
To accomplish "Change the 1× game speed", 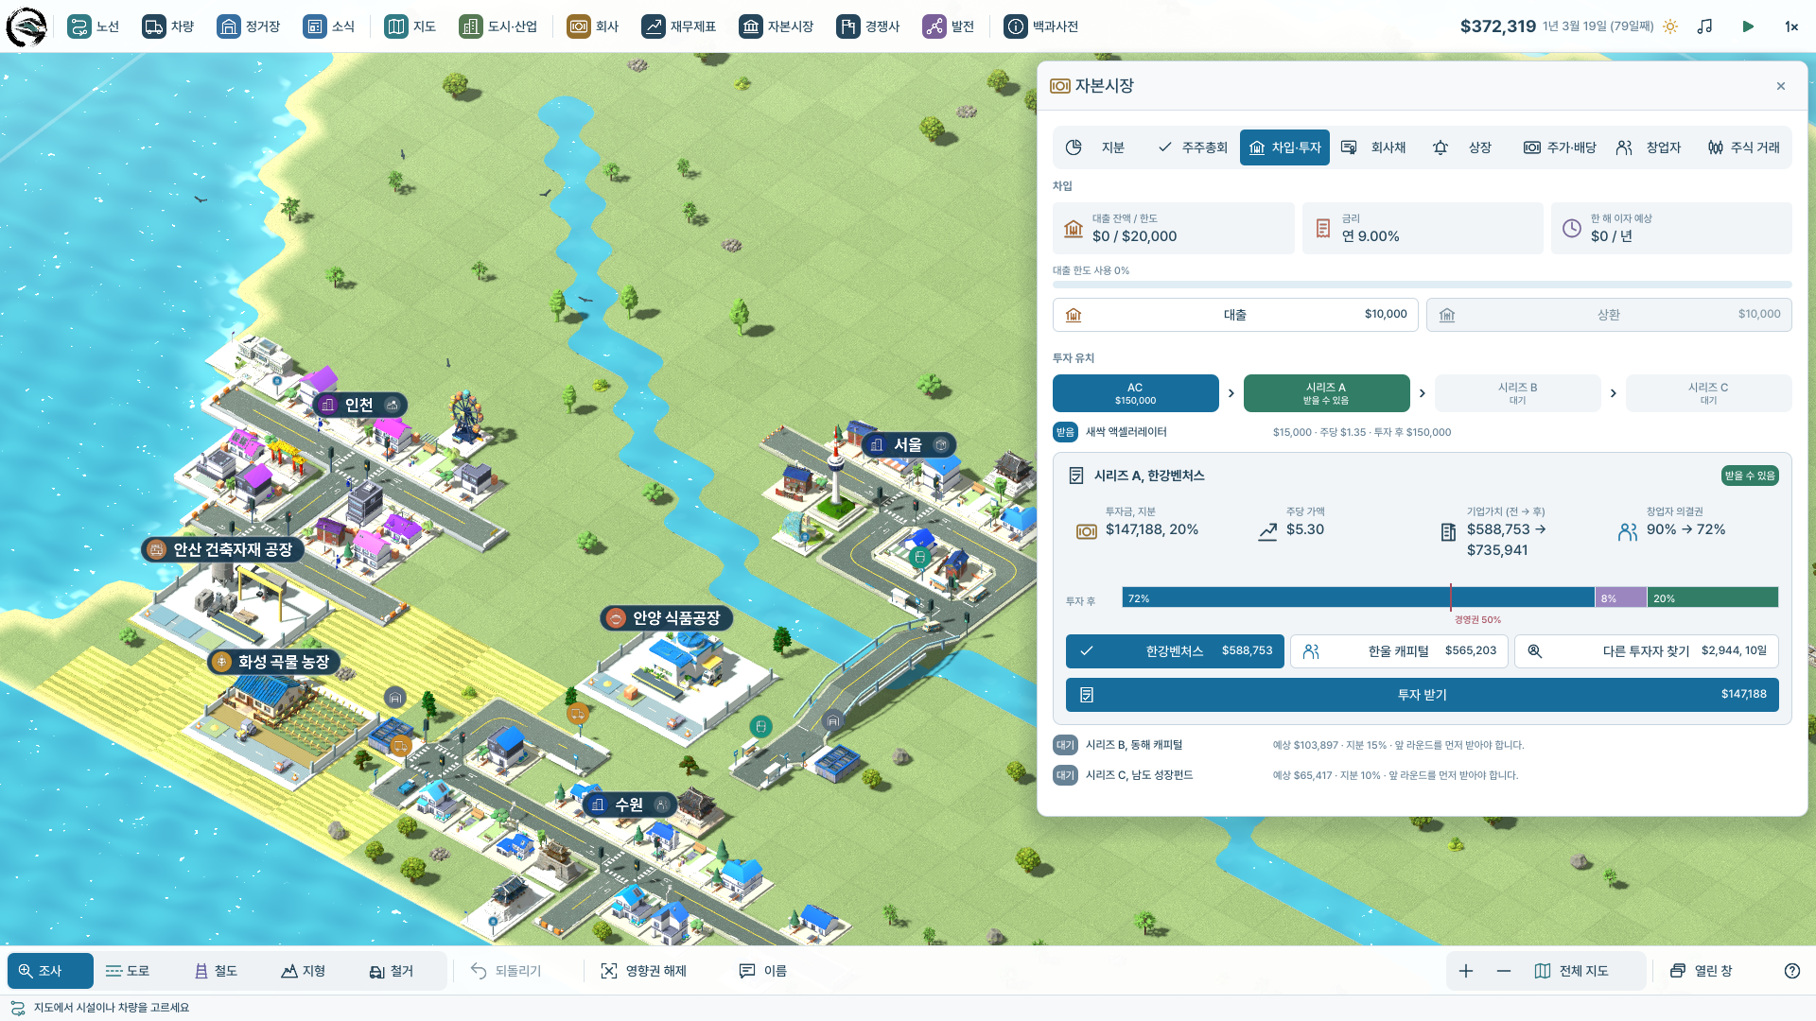I will pyautogui.click(x=1791, y=26).
